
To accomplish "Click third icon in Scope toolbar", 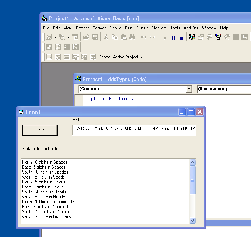I will point(67,57).
